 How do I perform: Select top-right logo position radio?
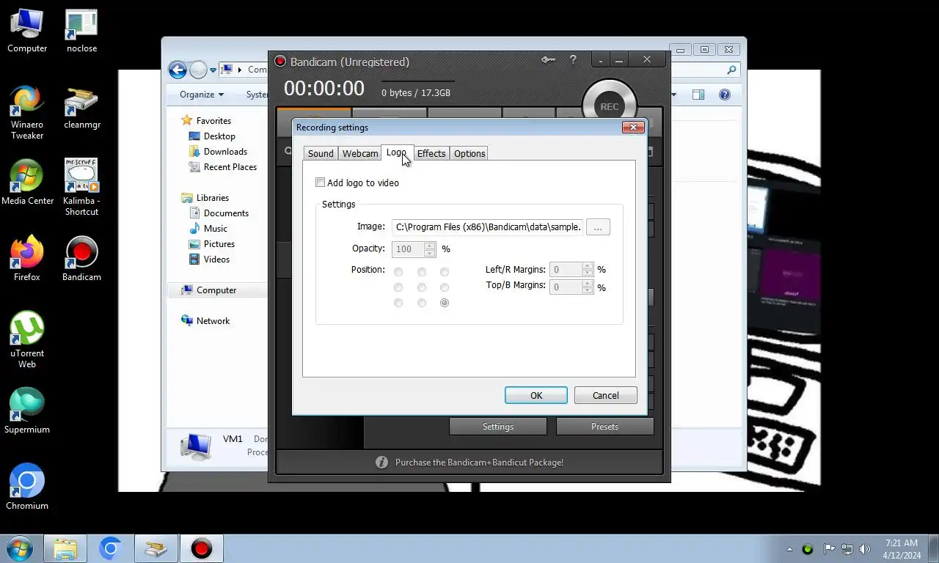tap(445, 272)
